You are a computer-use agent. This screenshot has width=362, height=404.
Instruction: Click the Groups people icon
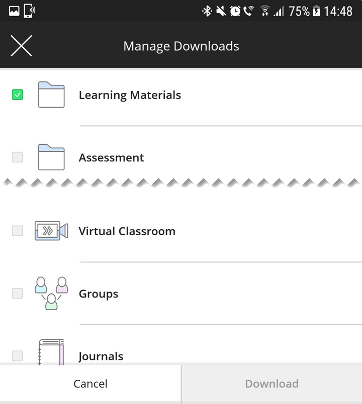coord(51,293)
